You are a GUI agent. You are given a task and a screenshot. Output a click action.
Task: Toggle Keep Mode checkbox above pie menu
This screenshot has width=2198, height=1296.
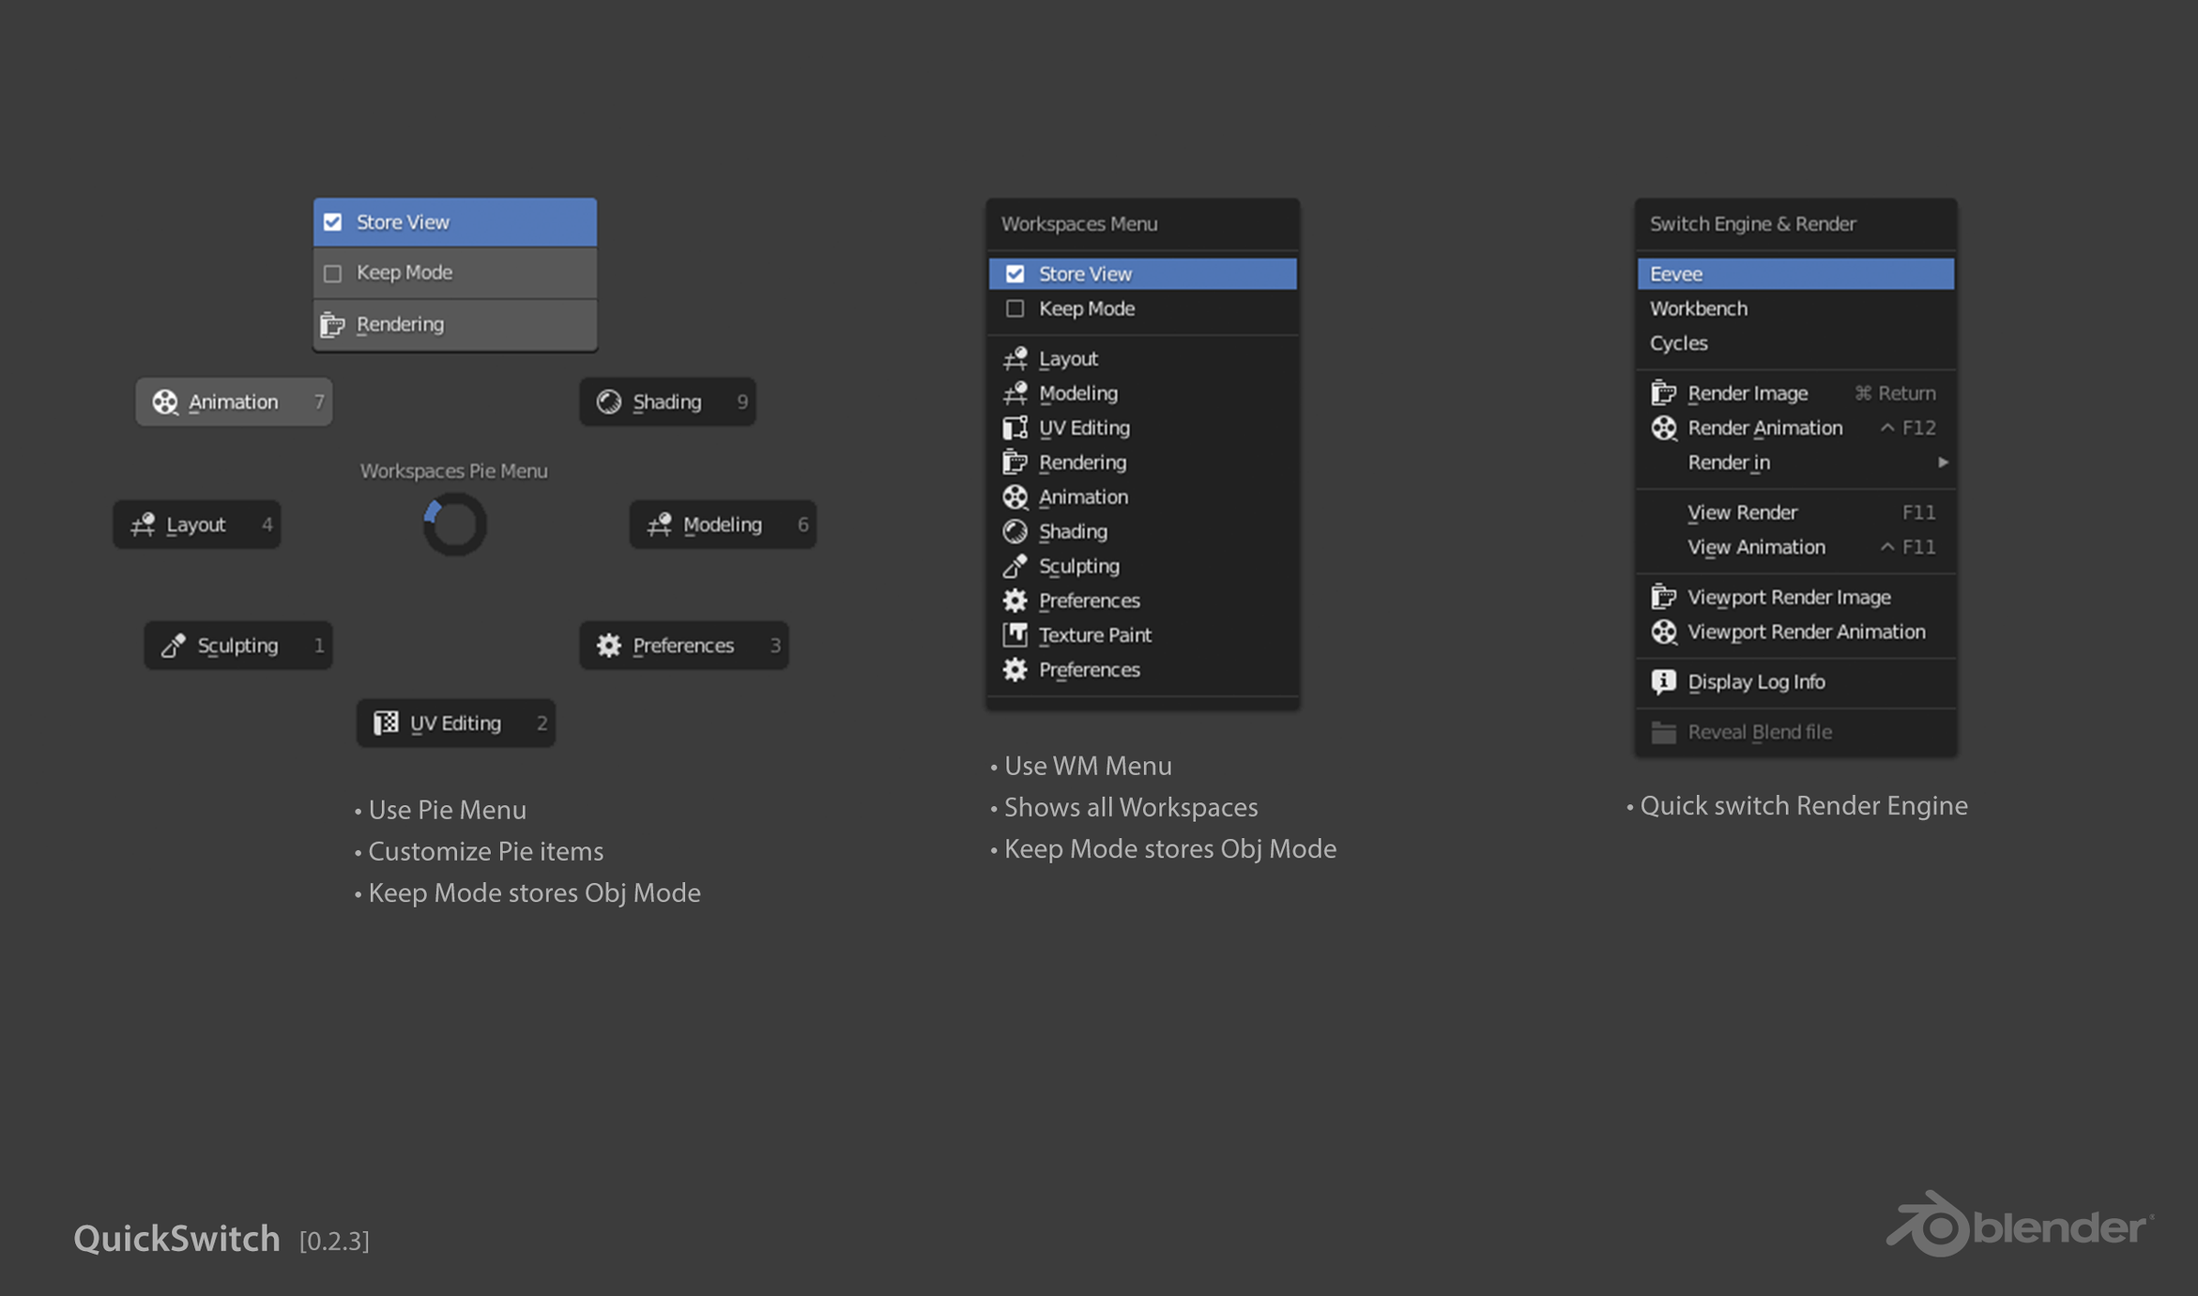pyautogui.click(x=333, y=273)
